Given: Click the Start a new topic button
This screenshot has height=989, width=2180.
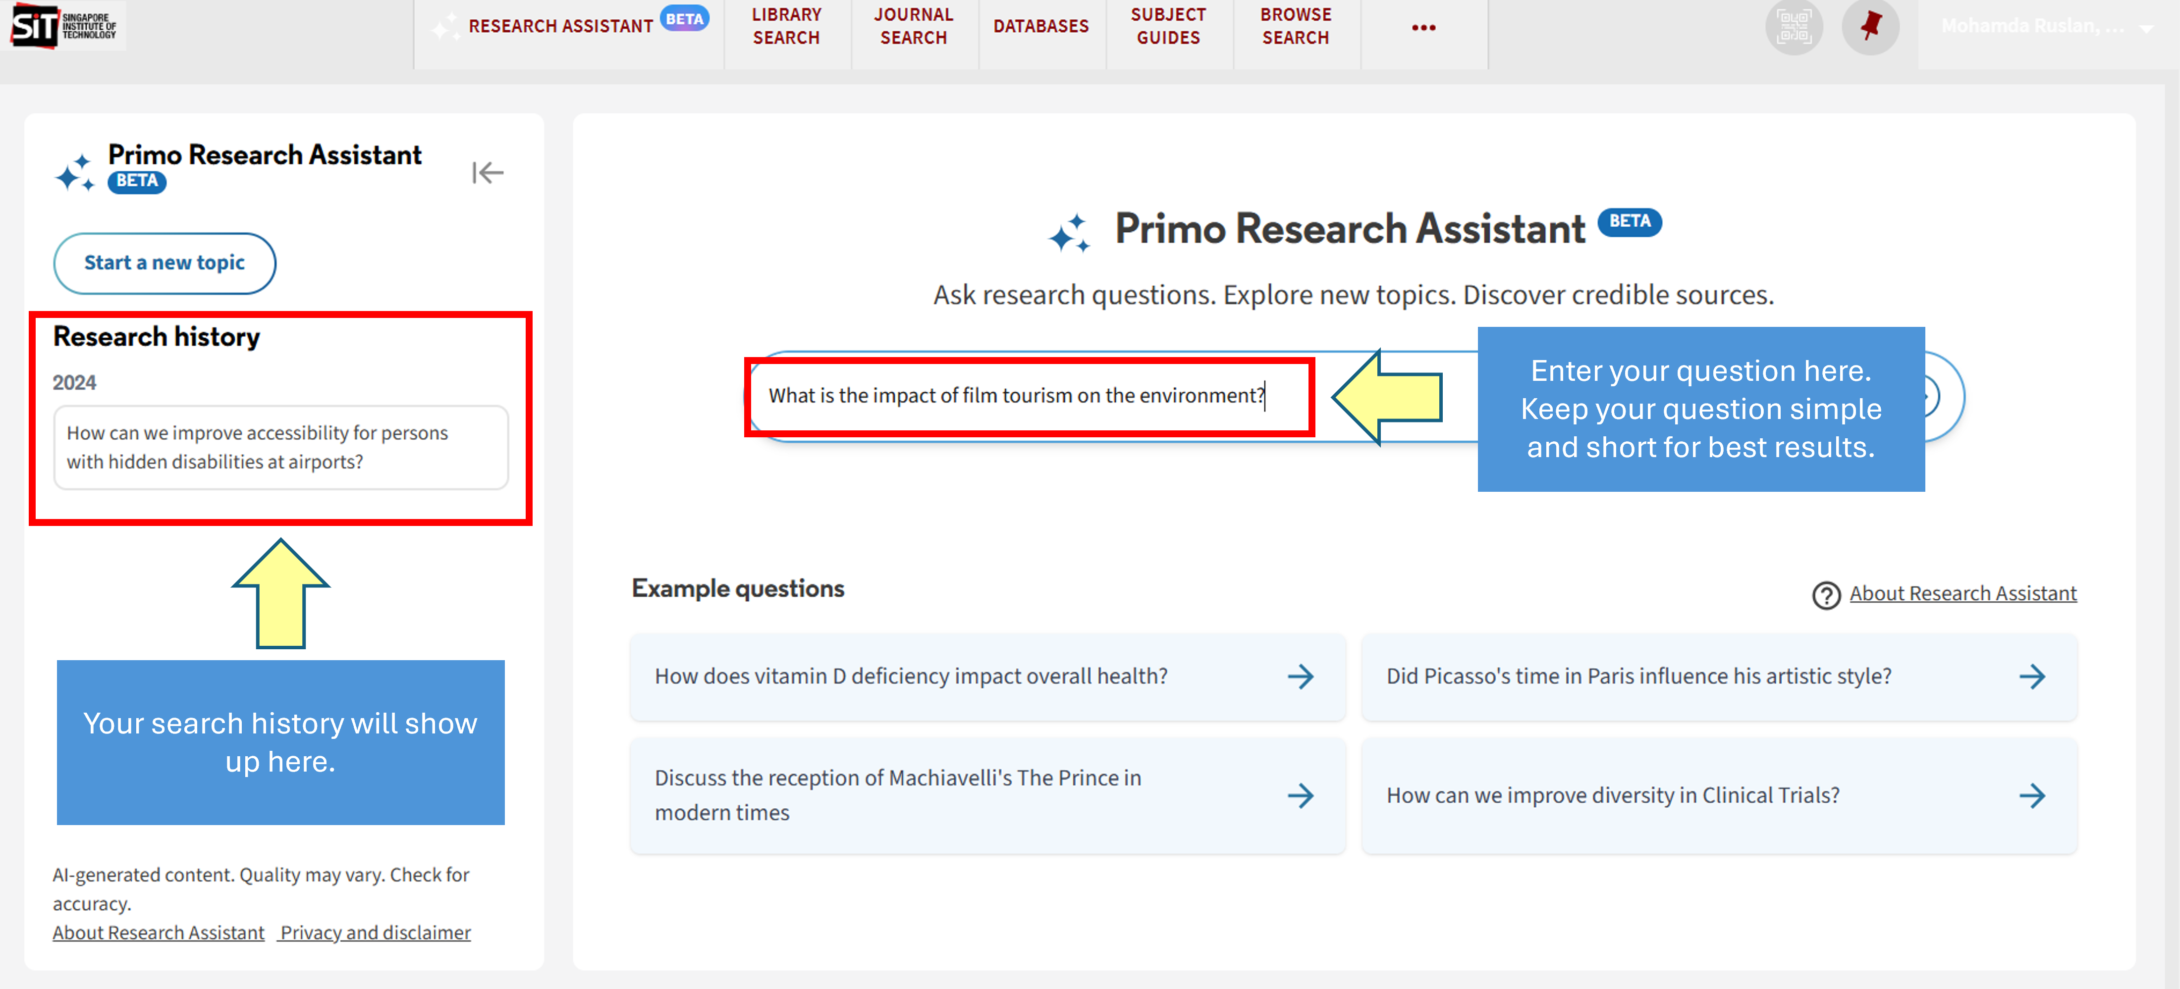Looking at the screenshot, I should pos(164,263).
